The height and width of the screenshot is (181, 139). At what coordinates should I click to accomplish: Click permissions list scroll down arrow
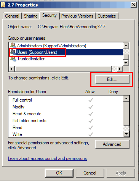(126, 134)
